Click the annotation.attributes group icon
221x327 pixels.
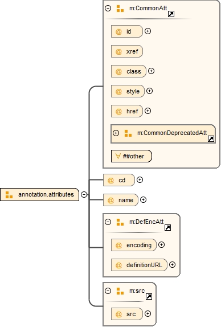tap(9, 195)
